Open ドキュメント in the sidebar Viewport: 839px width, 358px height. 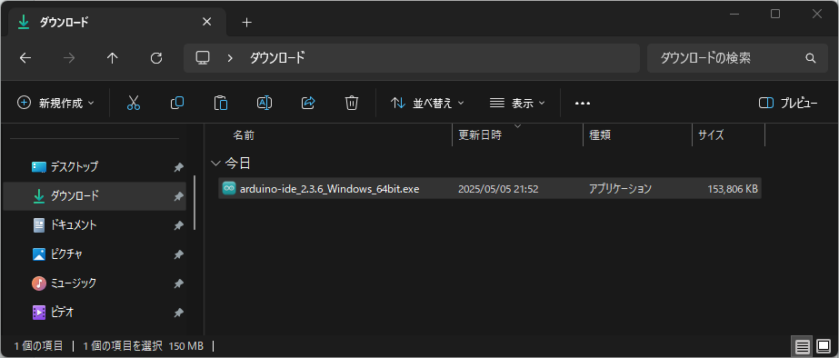pos(95,224)
